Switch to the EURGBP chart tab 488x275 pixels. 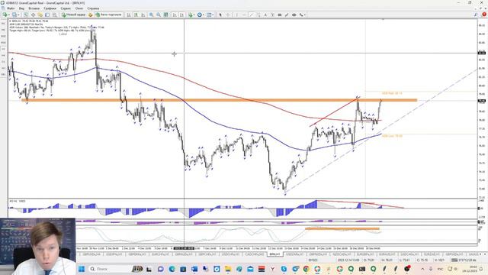click(x=365, y=254)
